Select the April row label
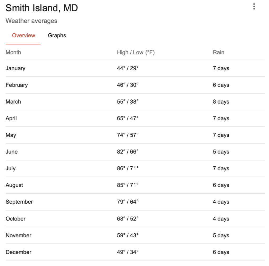 coord(11,119)
